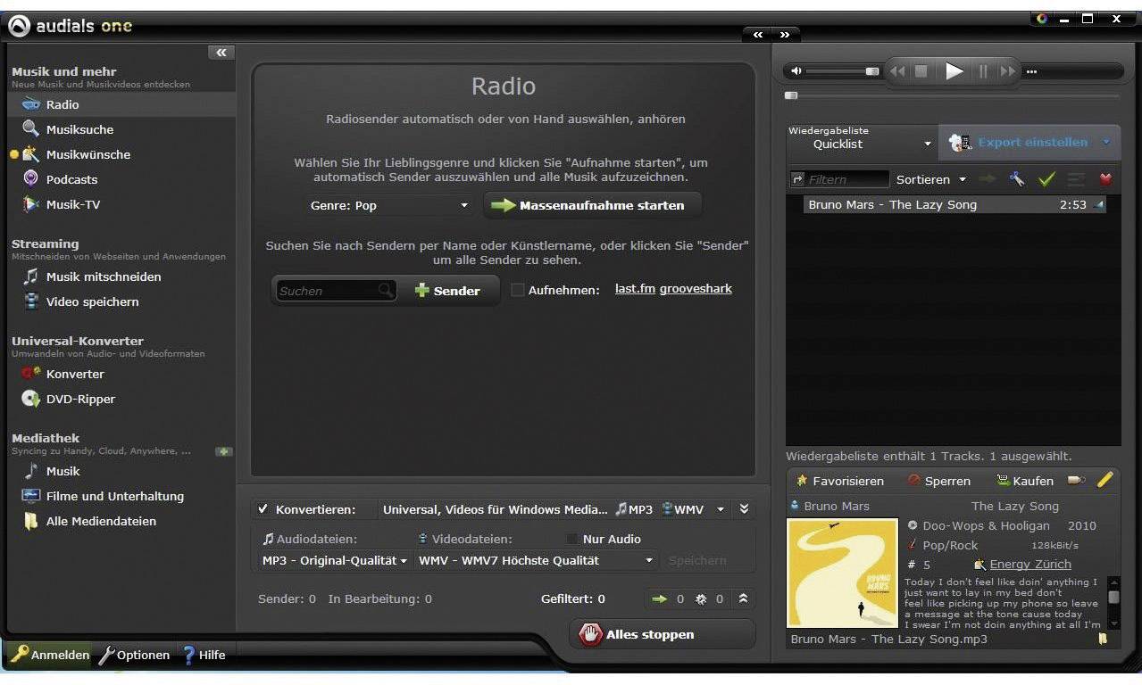1142x685 pixels.
Task: Click right double-arrow above player panel
Action: tap(785, 35)
